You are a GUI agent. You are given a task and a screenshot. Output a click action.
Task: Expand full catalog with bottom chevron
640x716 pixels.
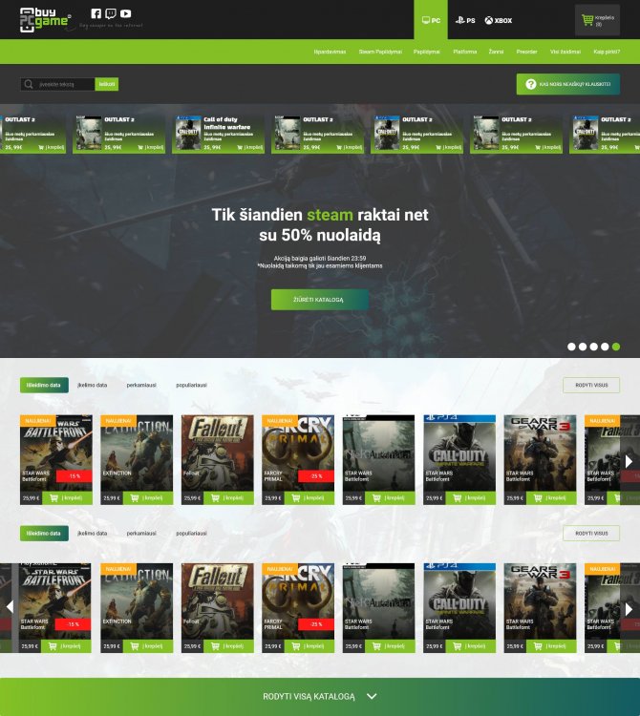pos(372,696)
